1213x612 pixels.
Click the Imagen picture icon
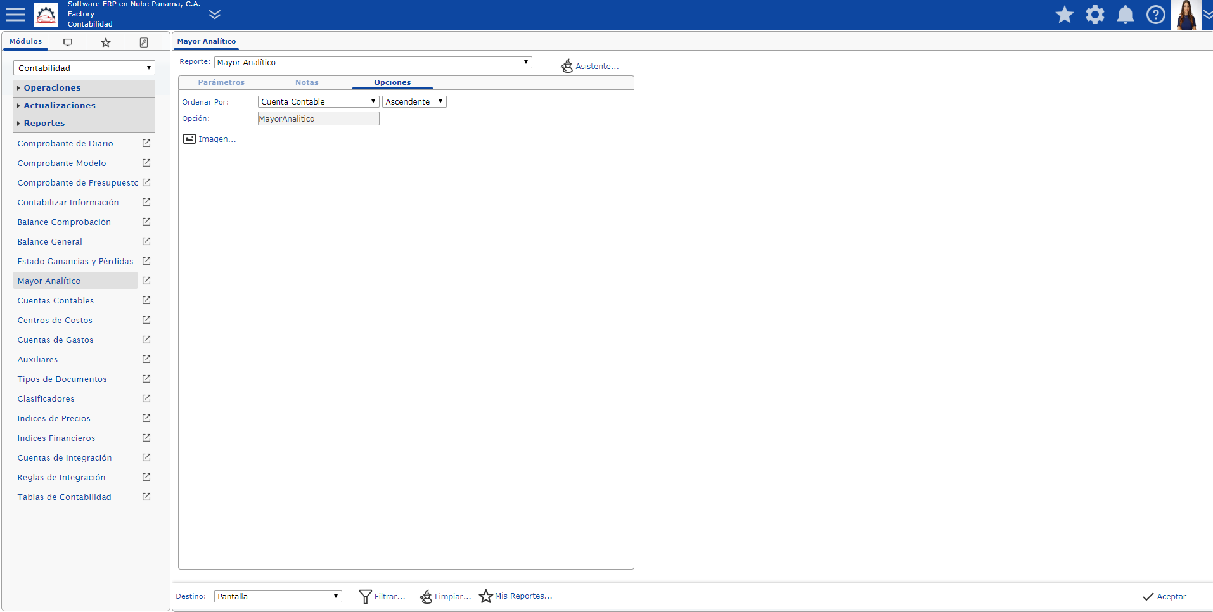point(189,139)
